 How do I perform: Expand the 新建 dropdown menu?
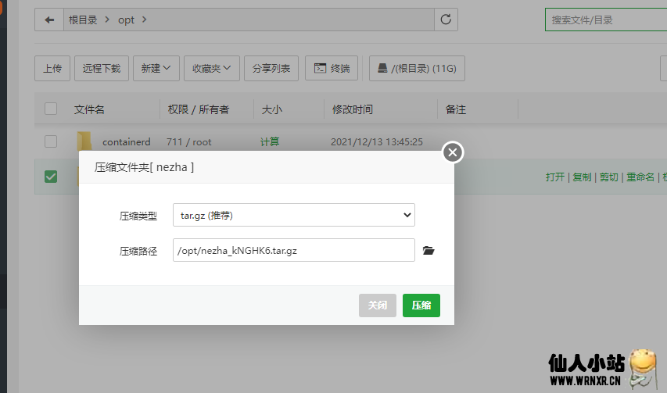pos(156,69)
